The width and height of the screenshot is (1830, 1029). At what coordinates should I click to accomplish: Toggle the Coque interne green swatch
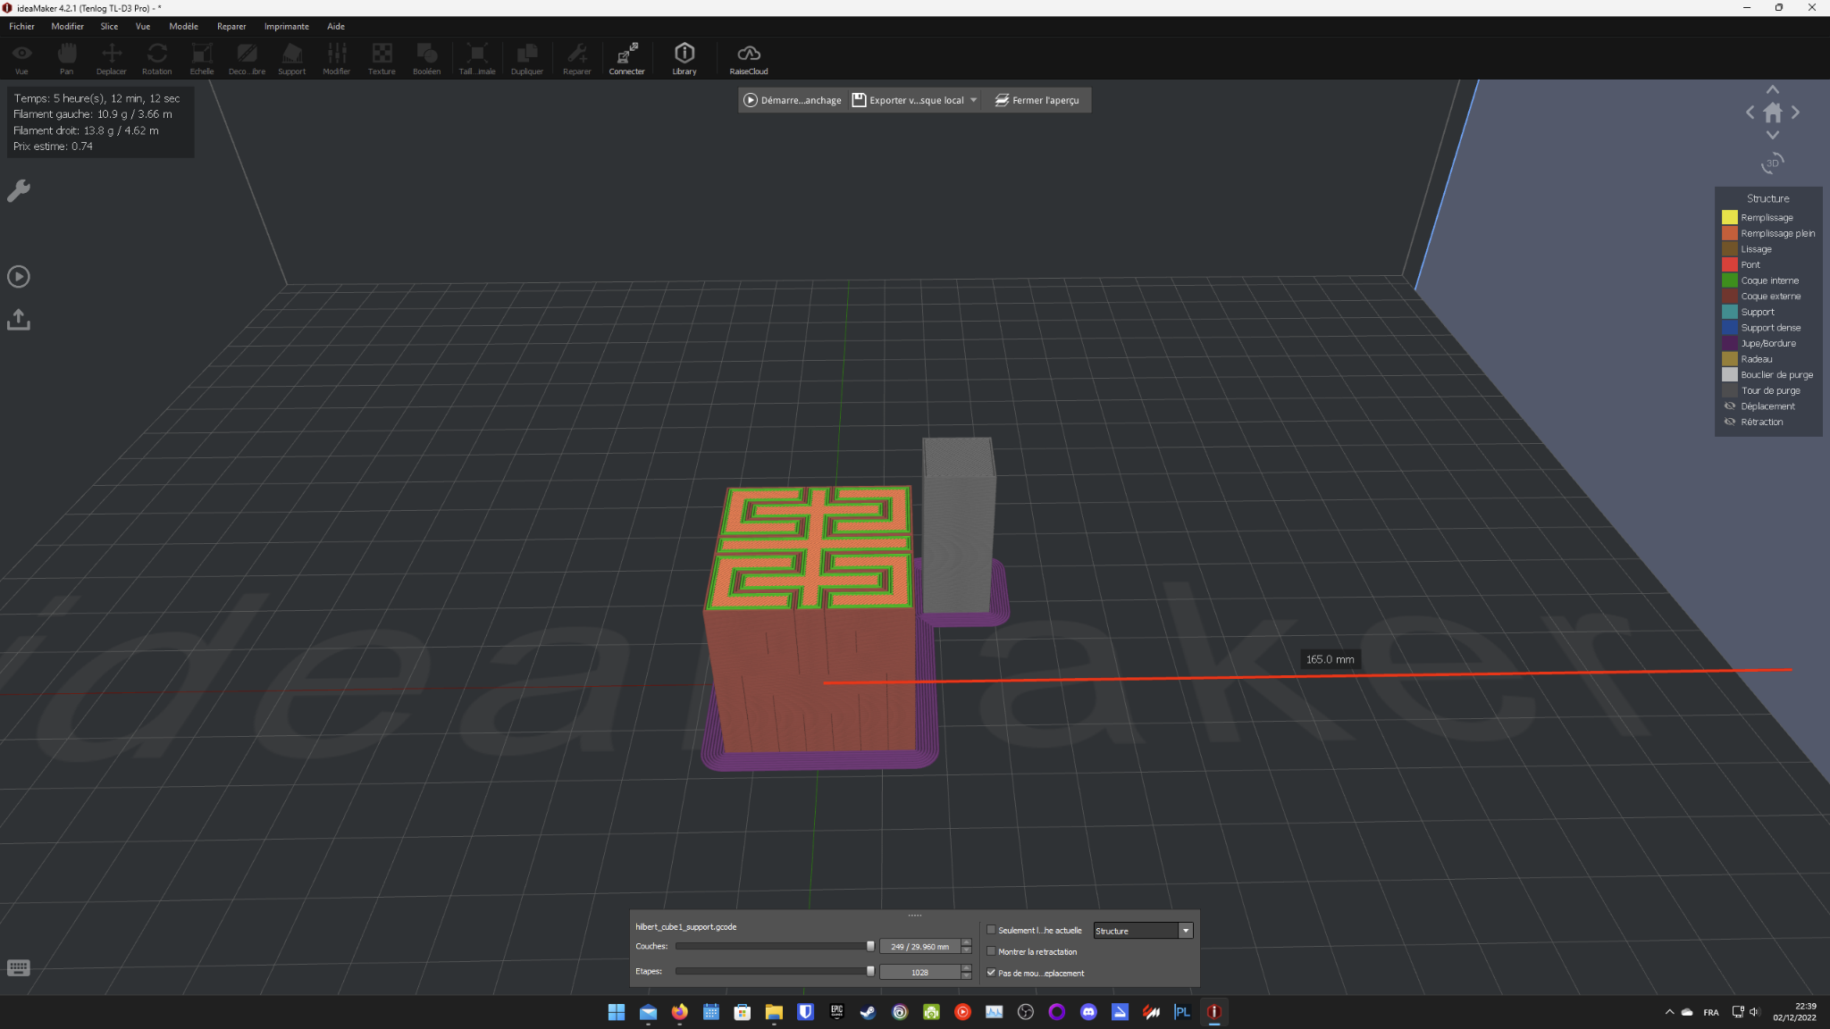point(1730,280)
